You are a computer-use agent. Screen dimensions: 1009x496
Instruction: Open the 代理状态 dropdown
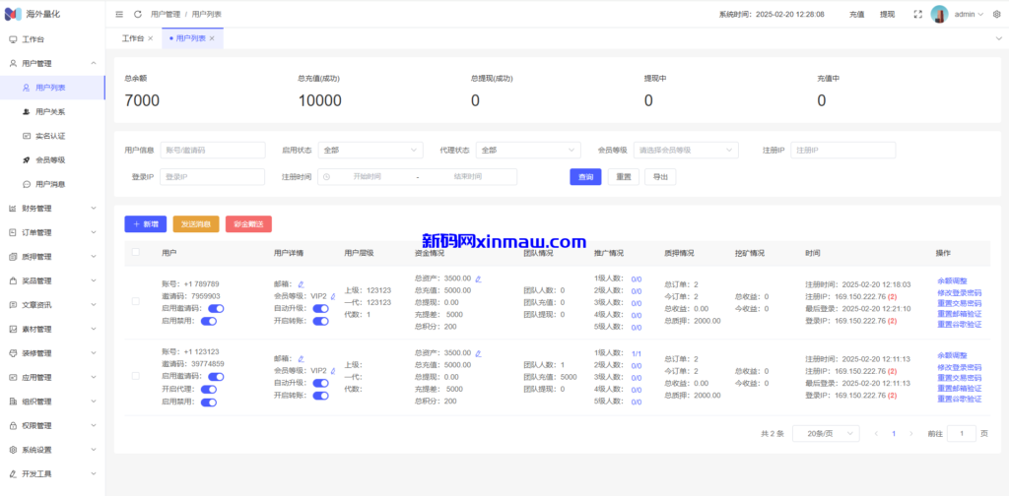(528, 151)
